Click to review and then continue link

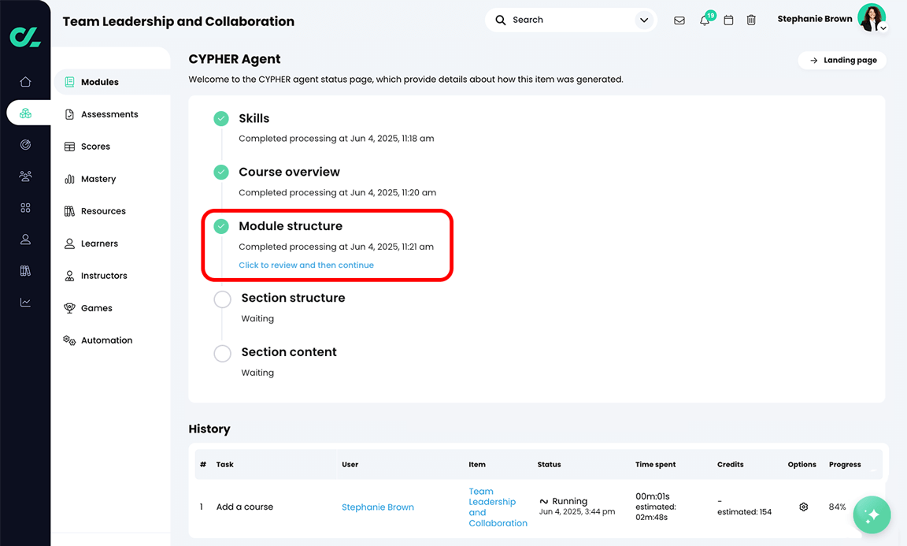coord(306,266)
